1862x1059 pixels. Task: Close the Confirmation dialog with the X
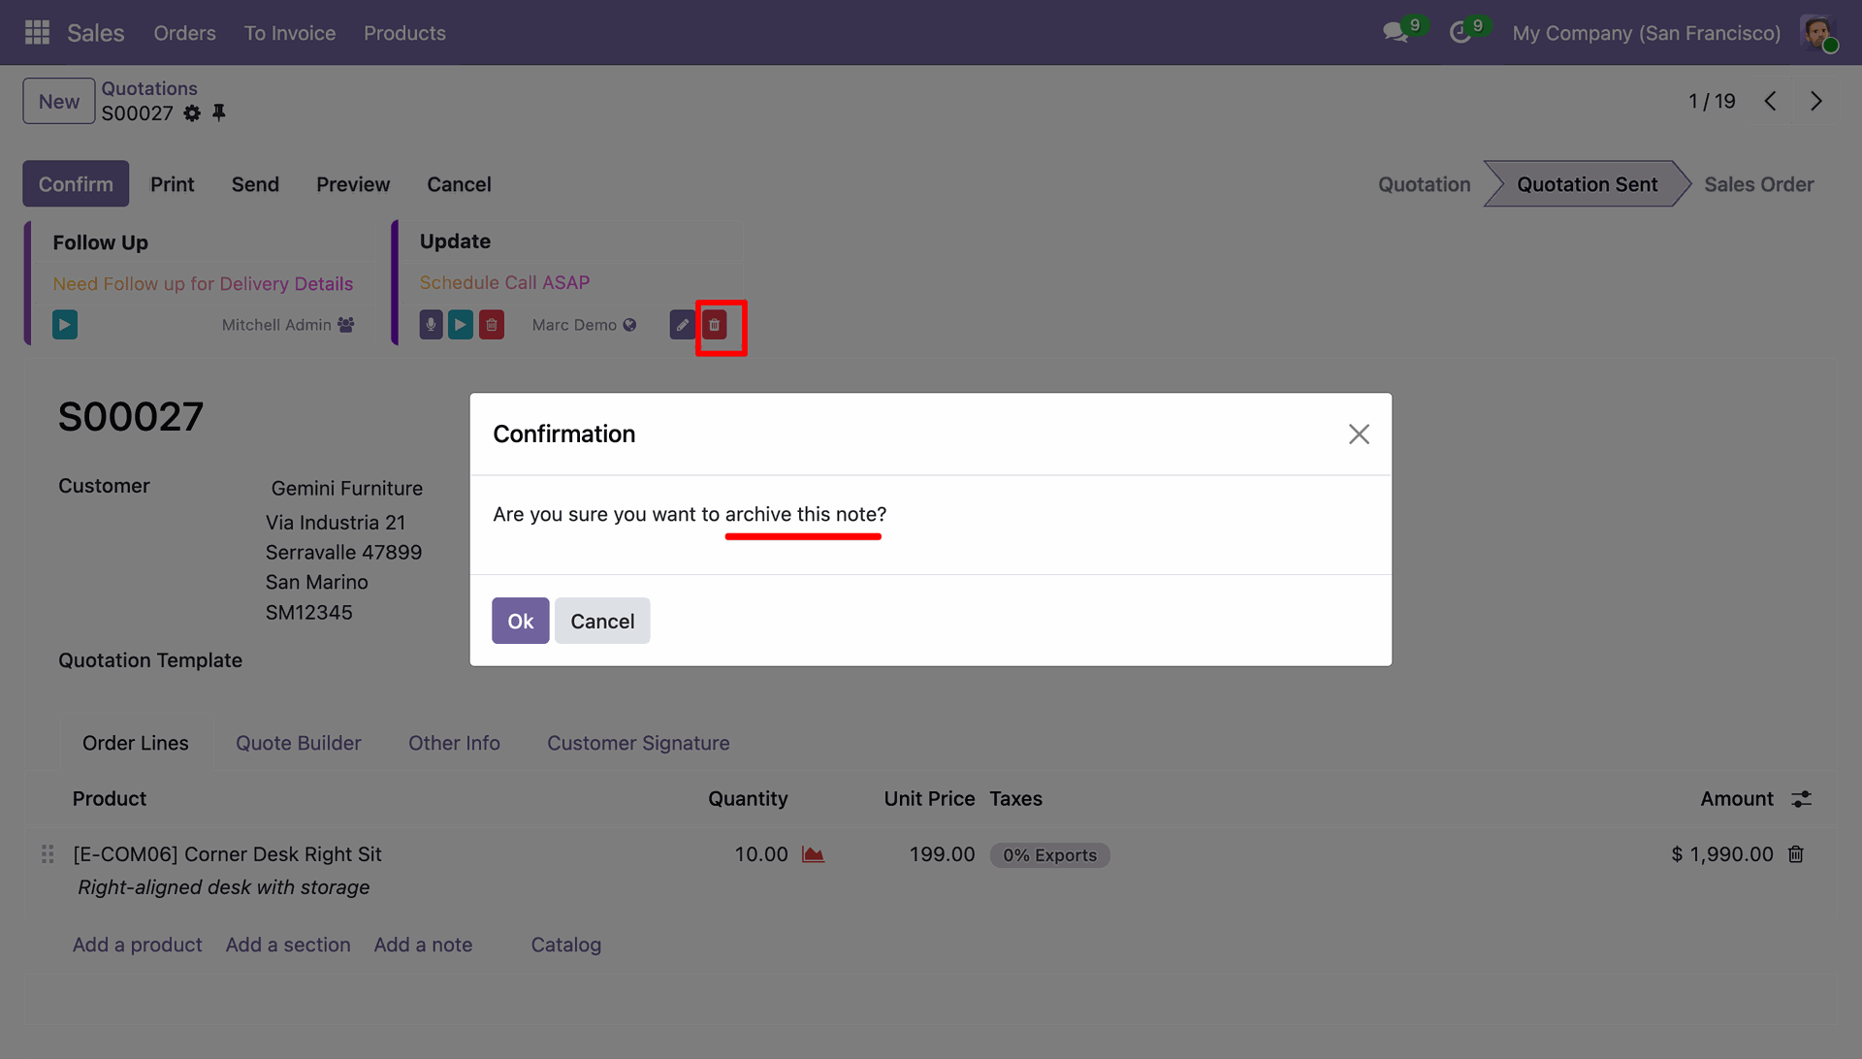click(1359, 433)
